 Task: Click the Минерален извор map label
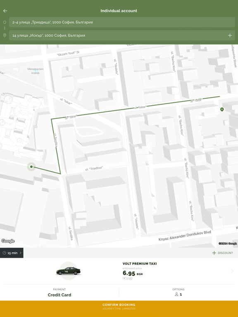click(x=36, y=71)
